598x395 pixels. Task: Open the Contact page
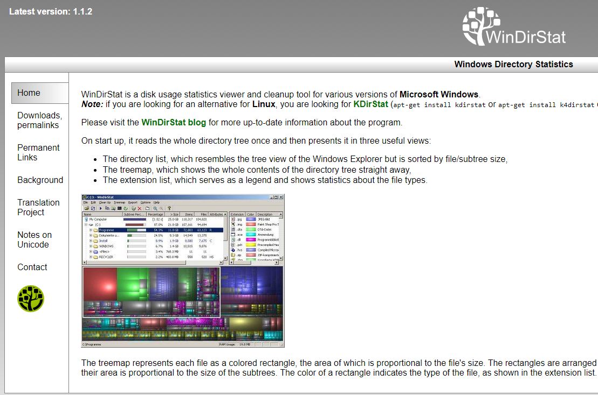point(32,267)
